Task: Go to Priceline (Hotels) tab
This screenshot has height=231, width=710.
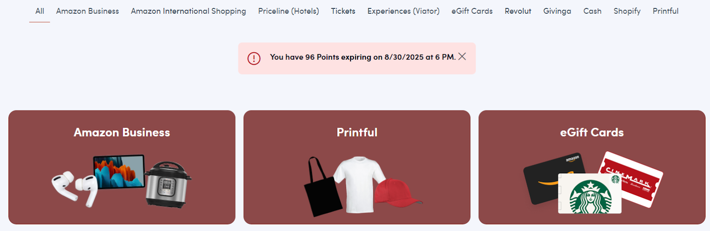Action: tap(288, 11)
